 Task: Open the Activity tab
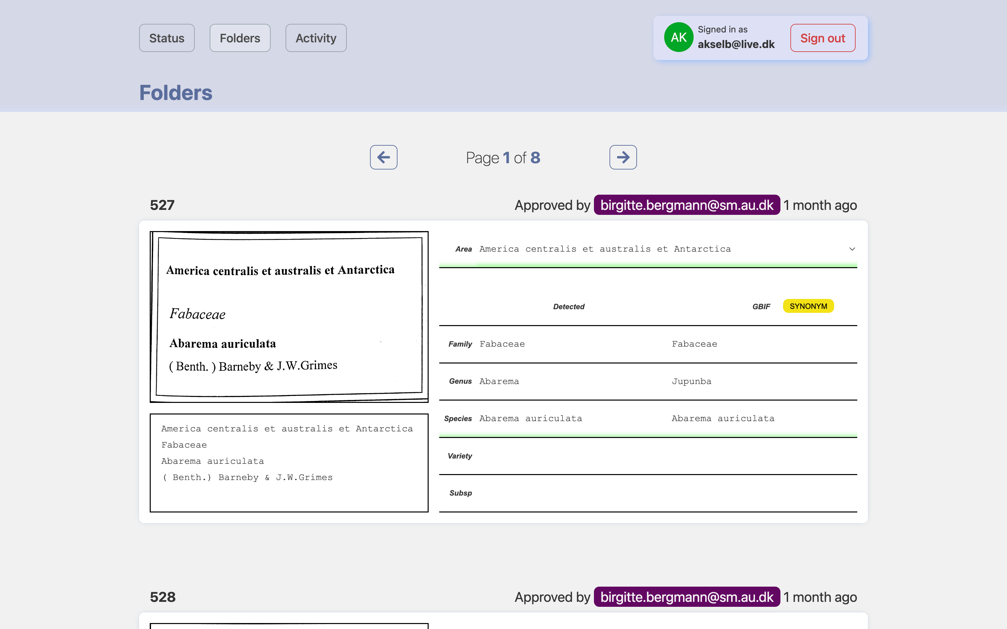[316, 38]
